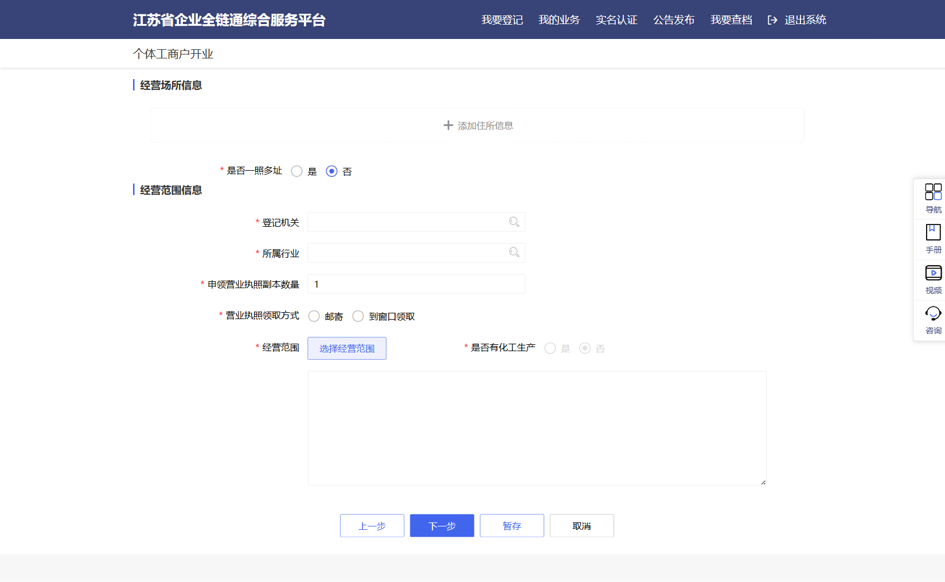Screen dimensions: 945x582
Task: Click the 经营场所信息 section heading
Action: coord(171,85)
